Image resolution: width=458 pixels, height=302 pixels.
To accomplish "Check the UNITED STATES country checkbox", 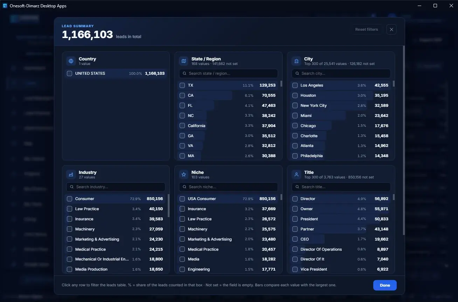I will (x=69, y=73).
